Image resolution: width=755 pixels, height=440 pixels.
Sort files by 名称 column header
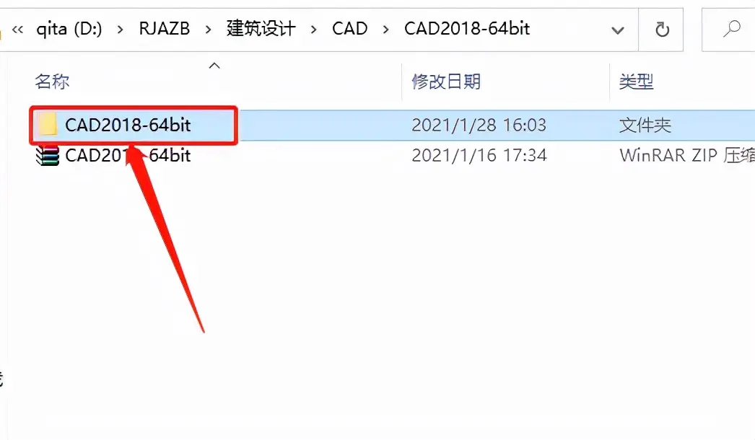(x=52, y=82)
